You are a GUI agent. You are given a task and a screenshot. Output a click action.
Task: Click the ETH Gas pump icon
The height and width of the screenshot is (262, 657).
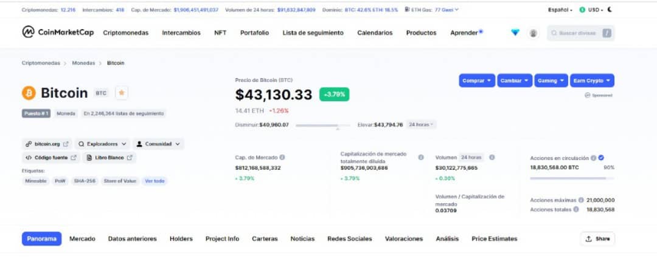click(407, 10)
